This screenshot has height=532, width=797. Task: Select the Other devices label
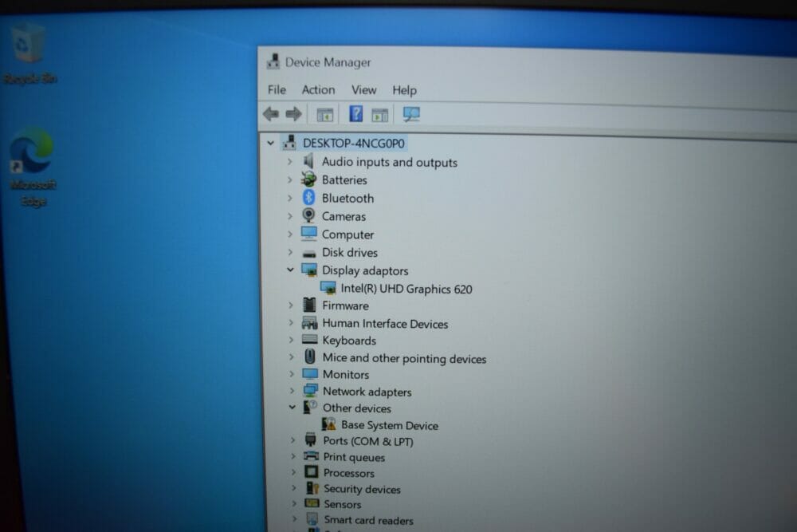[357, 408]
